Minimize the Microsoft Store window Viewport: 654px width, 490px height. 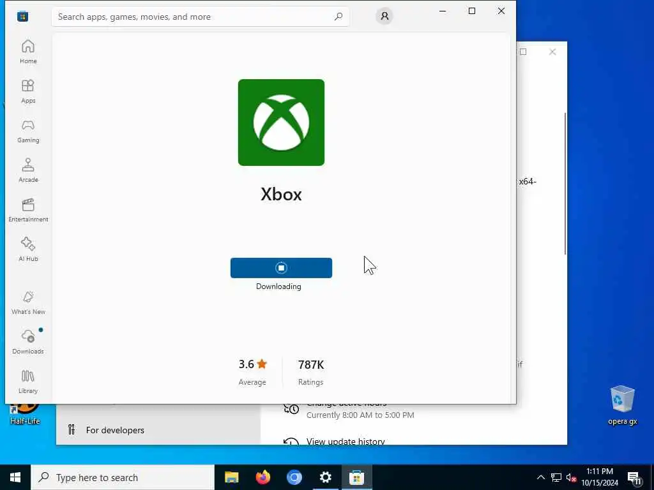pyautogui.click(x=443, y=11)
